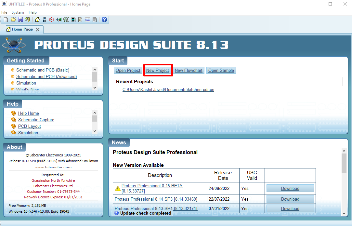Open Proteus Professional 8.13 SP1 link
352x226 pixels.
click(x=156, y=208)
